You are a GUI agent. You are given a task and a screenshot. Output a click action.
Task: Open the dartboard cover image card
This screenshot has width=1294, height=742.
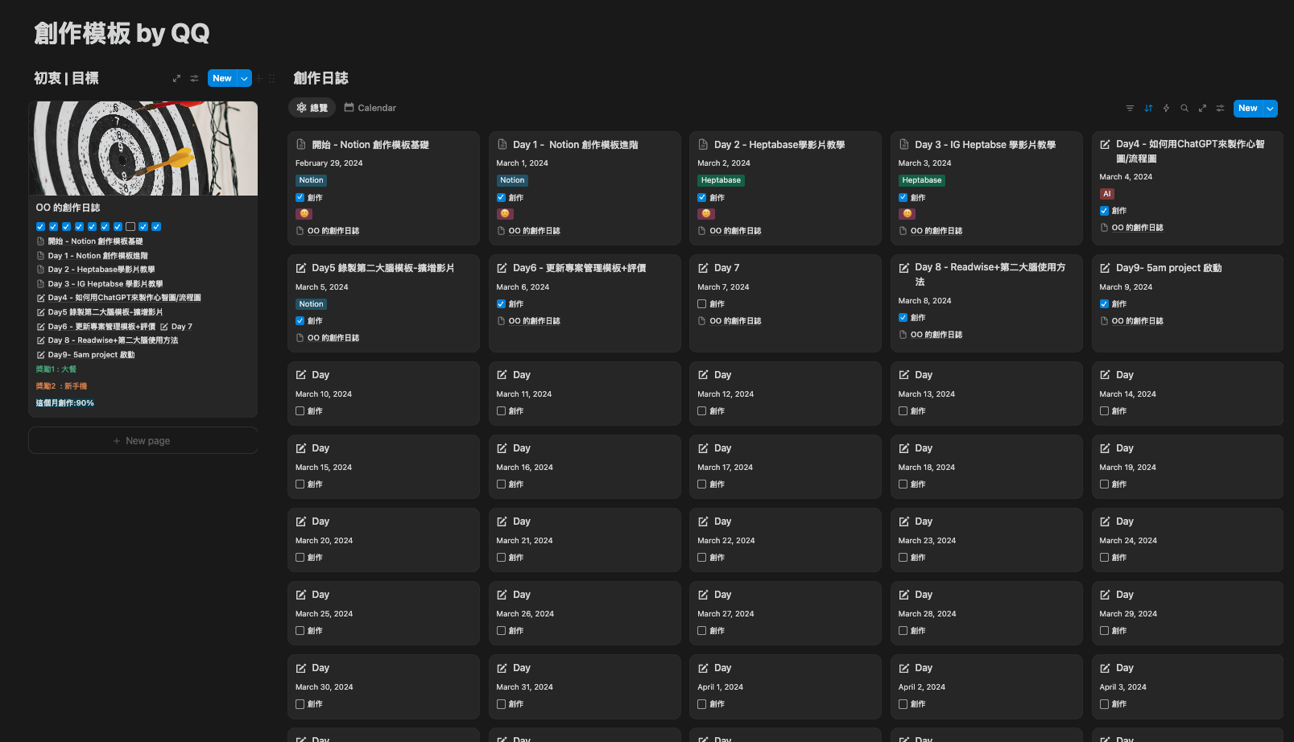pyautogui.click(x=143, y=149)
